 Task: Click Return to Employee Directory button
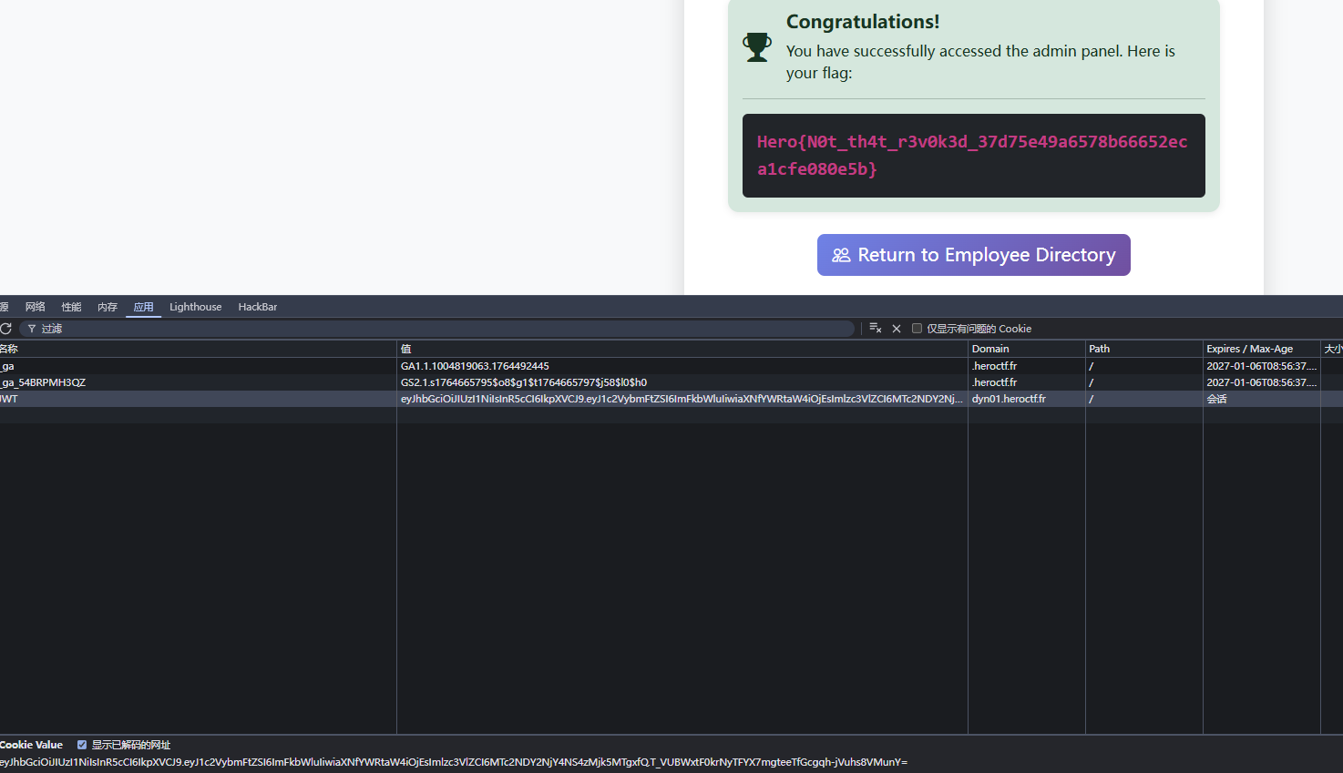[x=973, y=255]
